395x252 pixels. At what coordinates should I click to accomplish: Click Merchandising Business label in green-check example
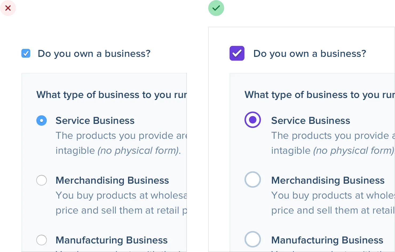[328, 180]
